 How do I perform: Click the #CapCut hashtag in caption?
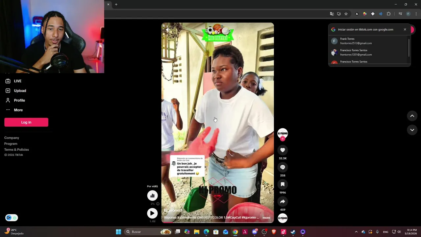234,218
